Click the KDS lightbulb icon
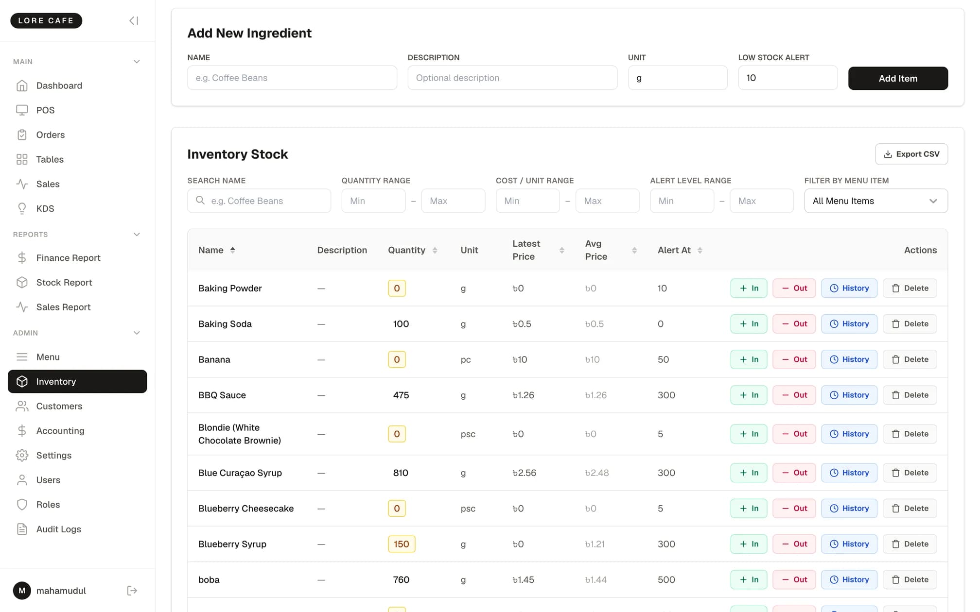Image resolution: width=980 pixels, height=612 pixels. pos(22,208)
